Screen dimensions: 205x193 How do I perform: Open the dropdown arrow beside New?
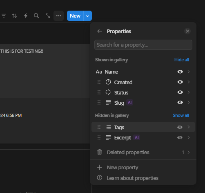88,16
